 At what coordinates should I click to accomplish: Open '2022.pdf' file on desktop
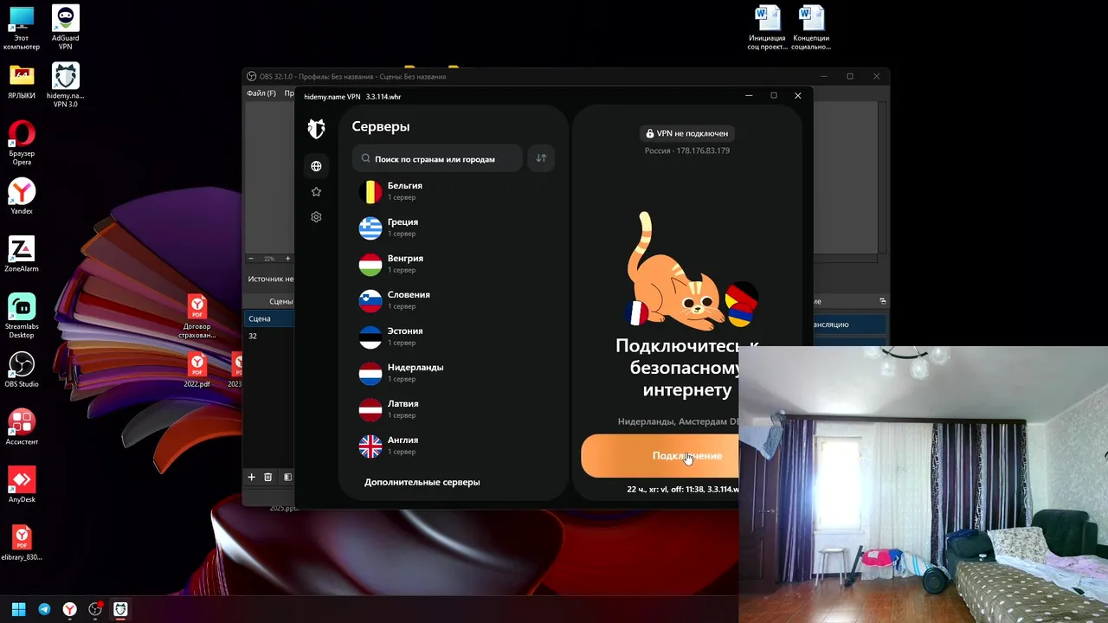(x=197, y=371)
